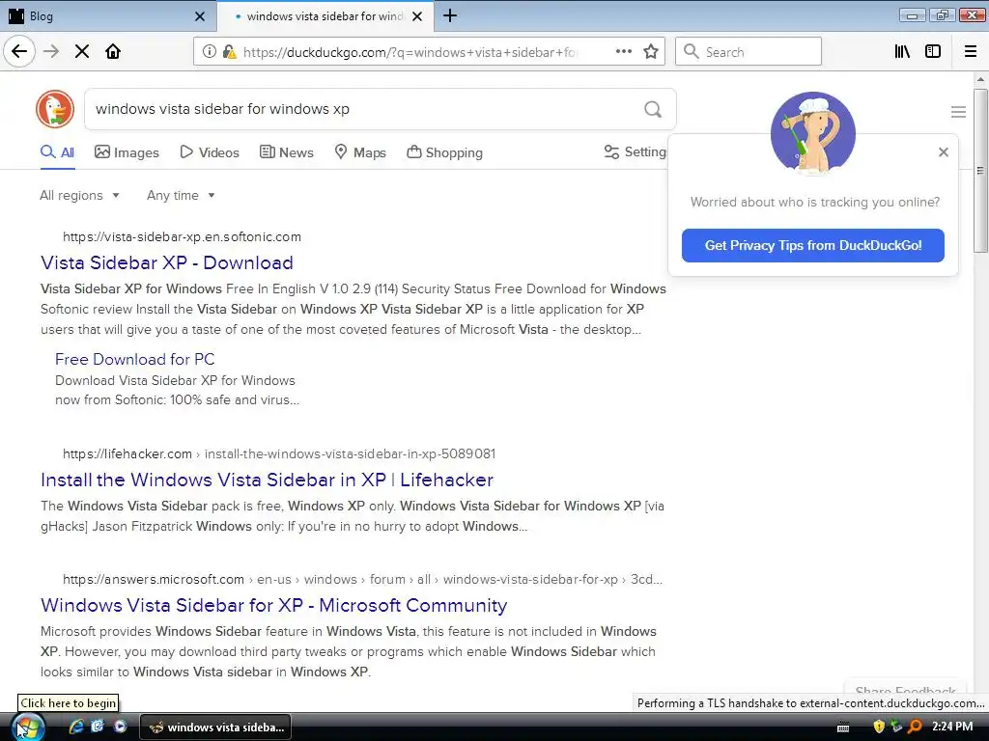This screenshot has width=989, height=741.
Task: Close the Blog tab
Action: point(200,16)
